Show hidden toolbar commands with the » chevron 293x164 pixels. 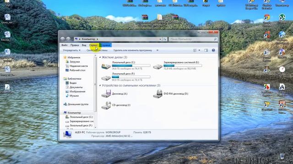pos(157,50)
